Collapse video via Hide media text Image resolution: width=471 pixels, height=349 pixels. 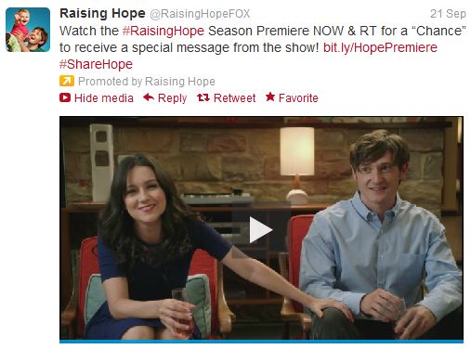(104, 98)
